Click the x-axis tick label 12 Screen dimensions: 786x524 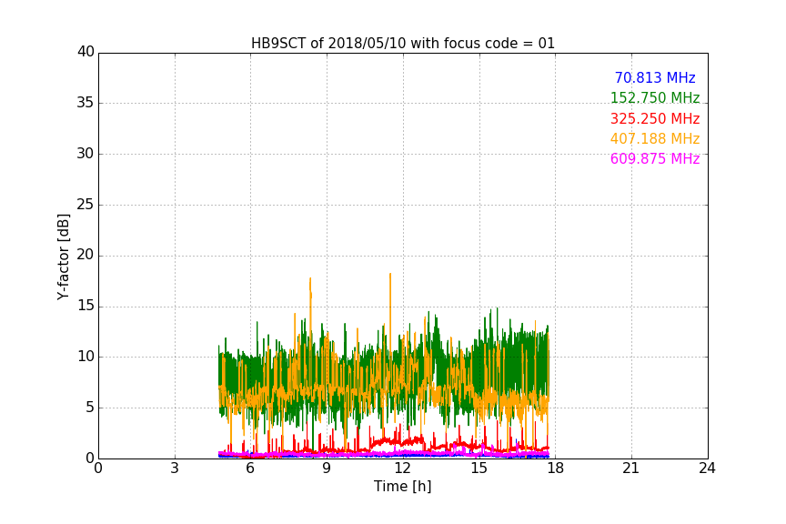tap(403, 469)
